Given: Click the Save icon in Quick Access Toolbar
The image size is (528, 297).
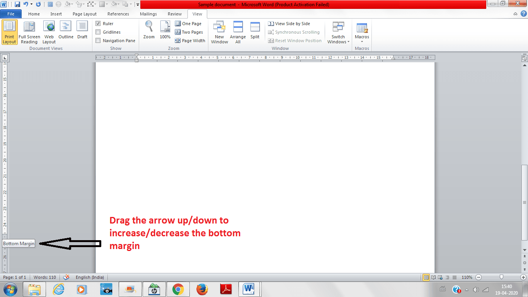Looking at the screenshot, I should [x=17, y=4].
